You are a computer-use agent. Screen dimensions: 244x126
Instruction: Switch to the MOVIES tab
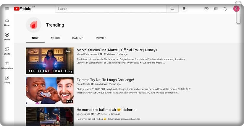click(x=101, y=38)
